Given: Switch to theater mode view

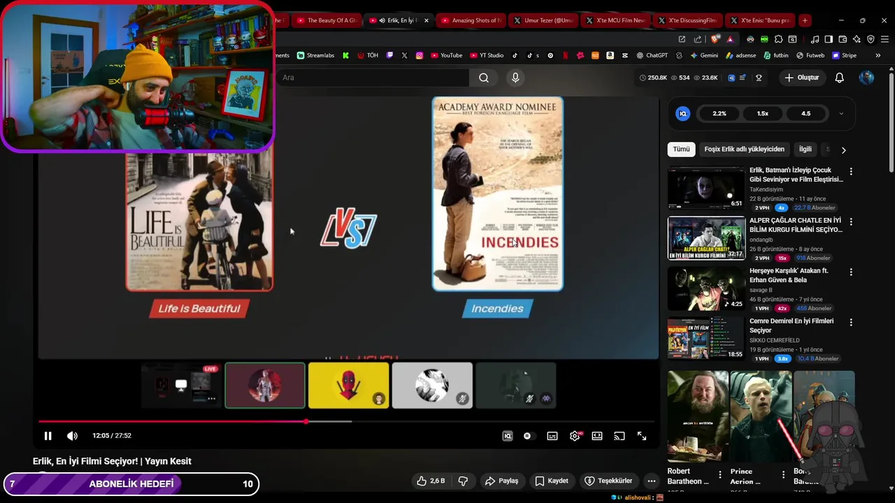Looking at the screenshot, I should [x=597, y=436].
